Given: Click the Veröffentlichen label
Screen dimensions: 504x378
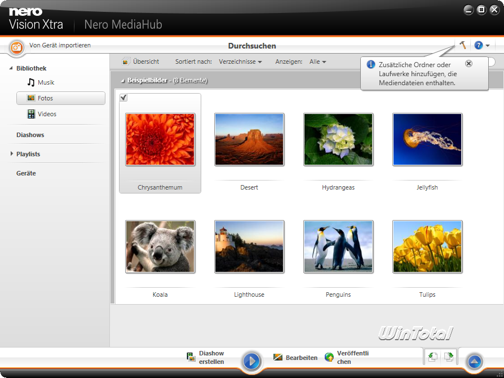Looking at the screenshot, I should click(352, 358).
